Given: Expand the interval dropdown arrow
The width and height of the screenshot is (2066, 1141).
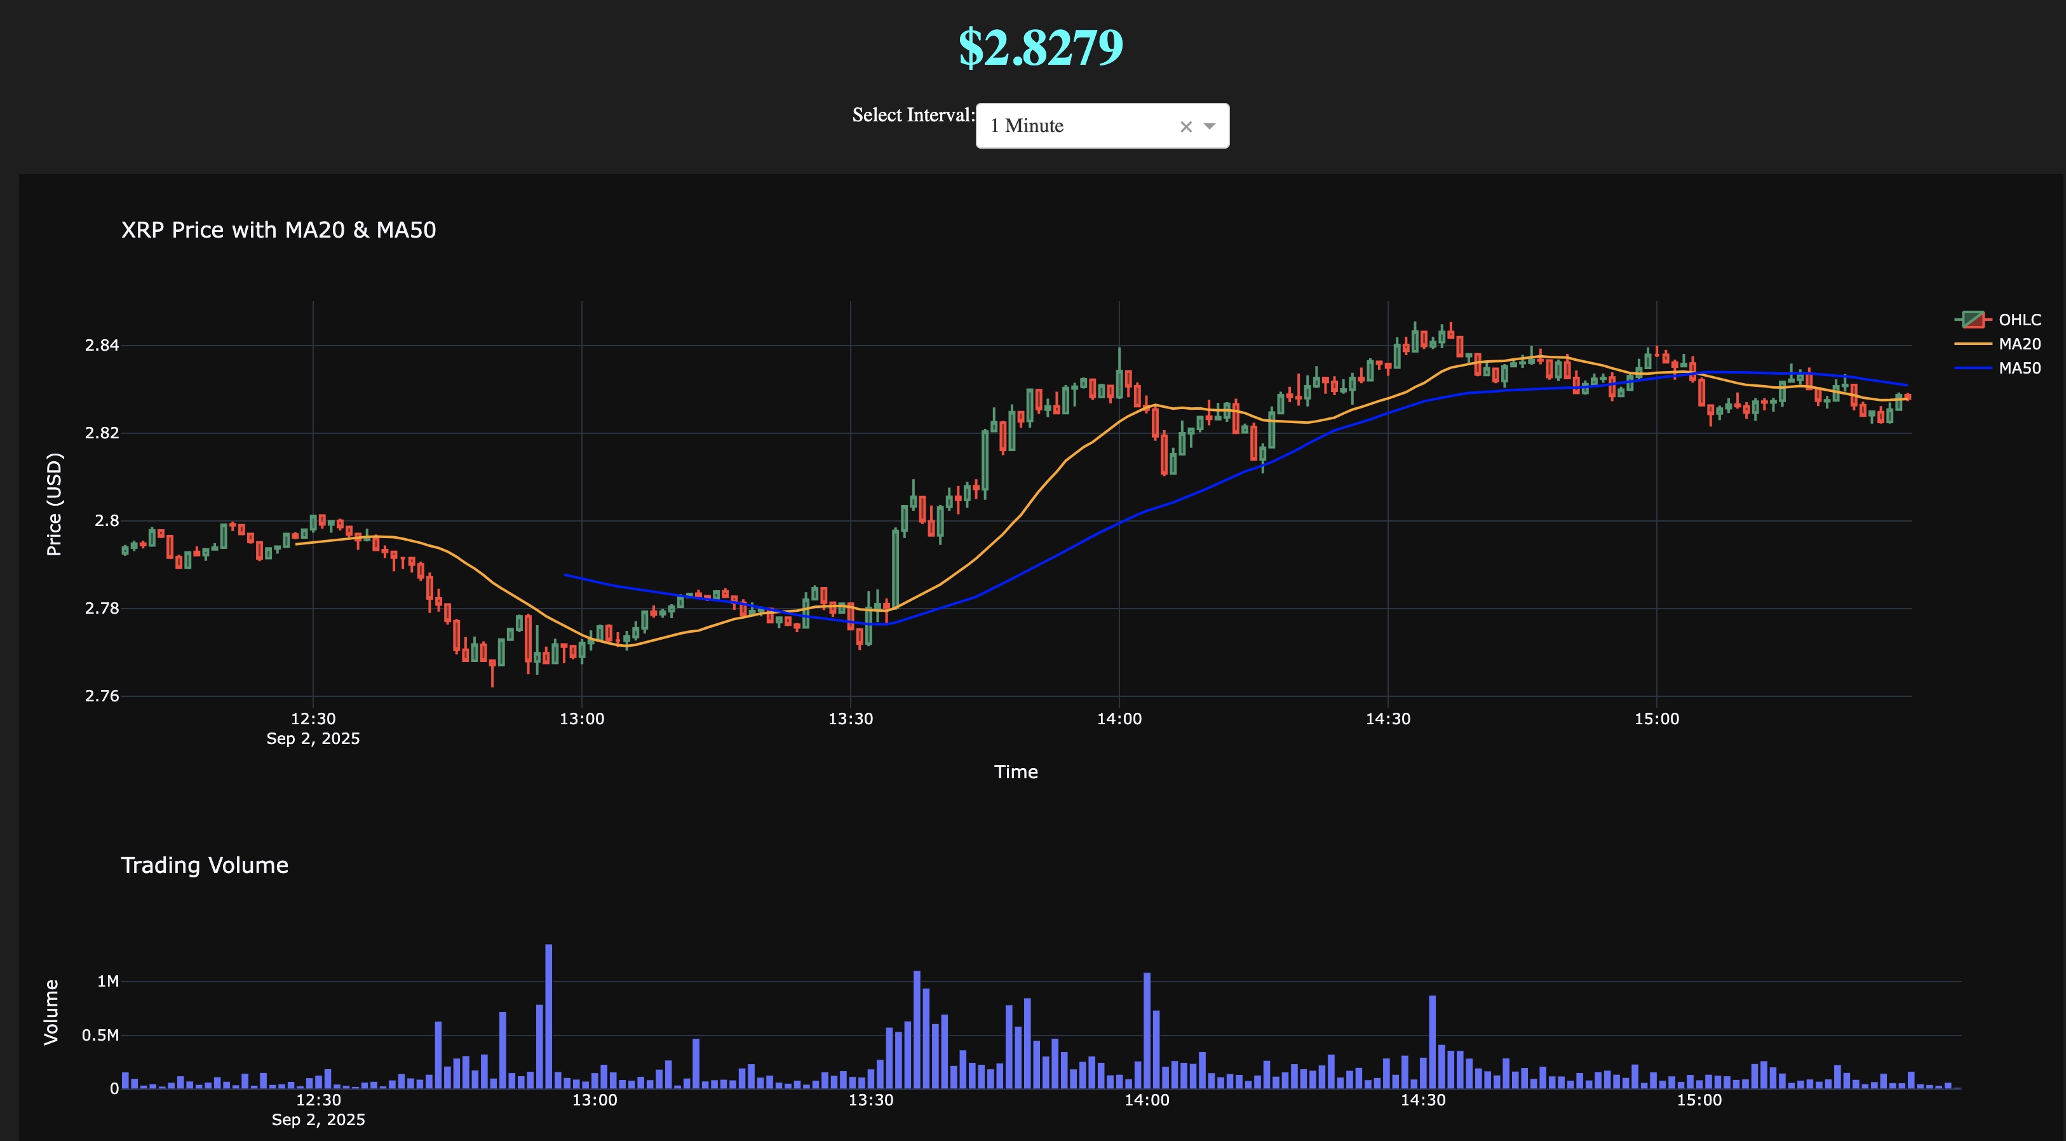Looking at the screenshot, I should 1210,126.
